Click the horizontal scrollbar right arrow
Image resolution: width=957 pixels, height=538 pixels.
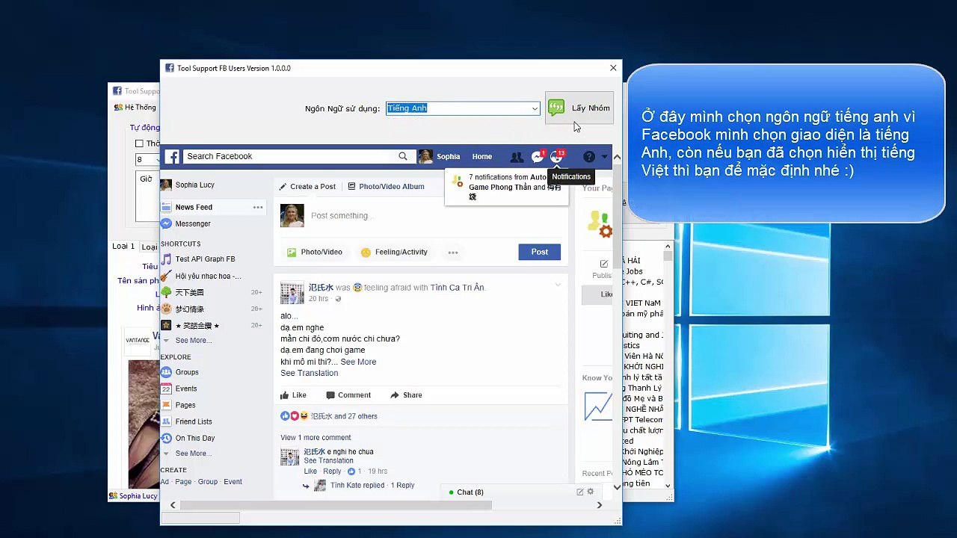[599, 505]
